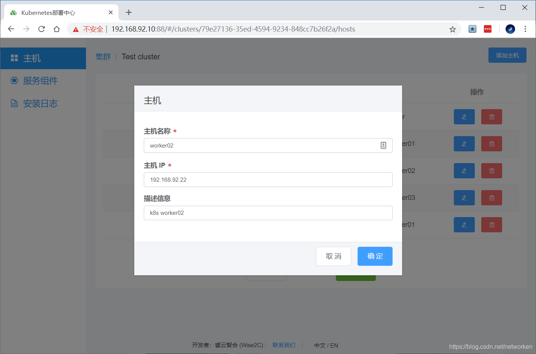The image size is (536, 354).
Task: Switch language via 中文 / EN footer link
Action: [326, 345]
